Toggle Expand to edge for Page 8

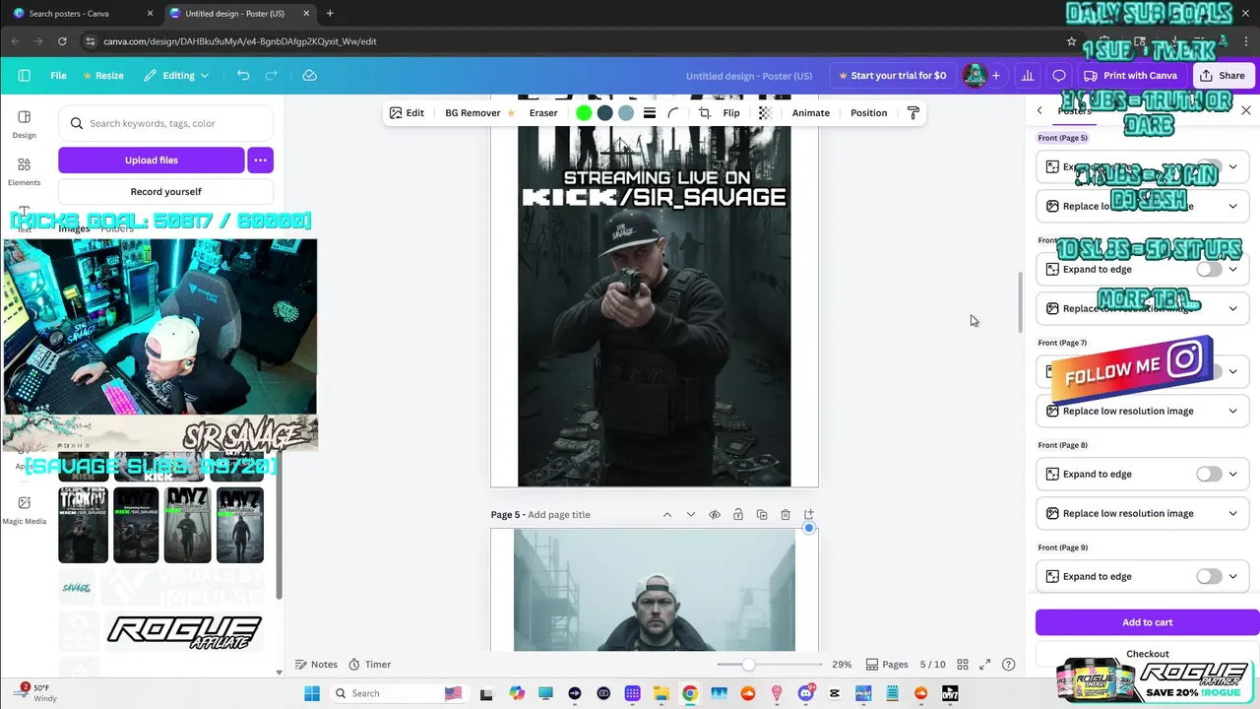tap(1209, 474)
